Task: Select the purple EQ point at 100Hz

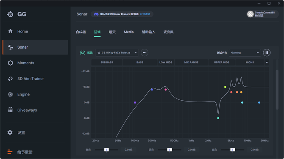Action: tap(135, 102)
